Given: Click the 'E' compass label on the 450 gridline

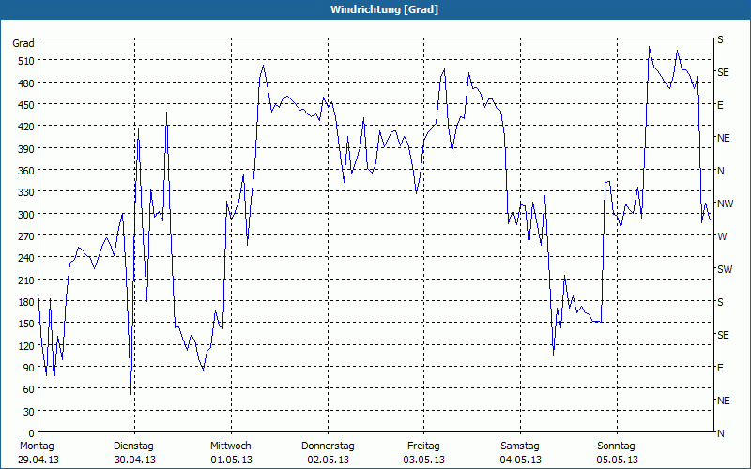Looking at the screenshot, I should click(x=720, y=105).
